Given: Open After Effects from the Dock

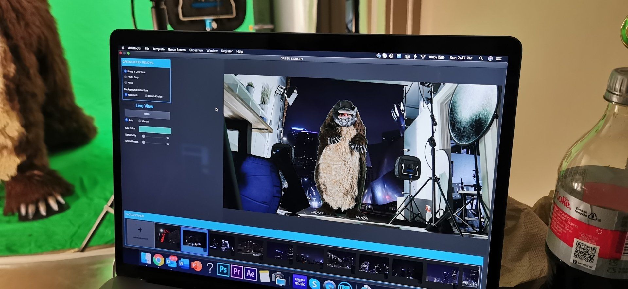Looking at the screenshot, I should point(251,273).
